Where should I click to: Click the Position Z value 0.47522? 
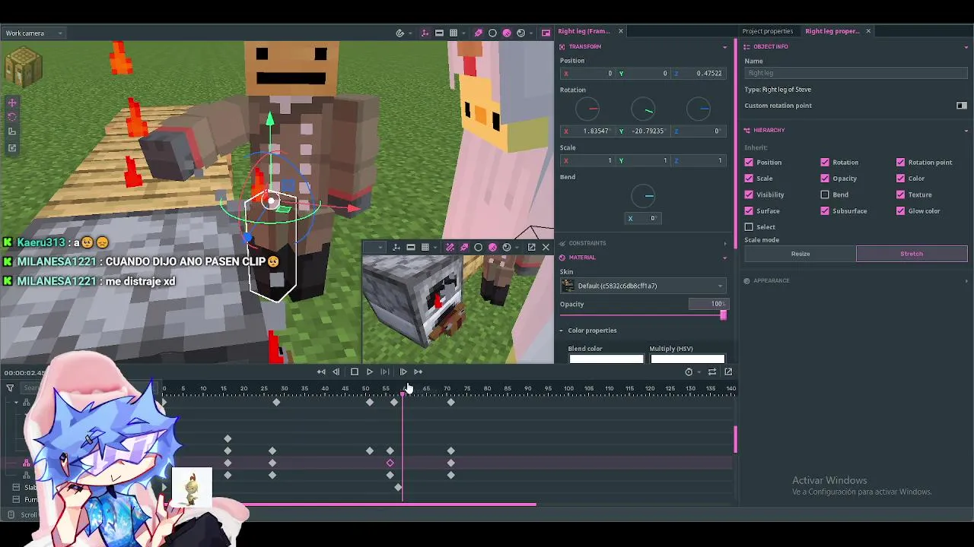[699, 74]
